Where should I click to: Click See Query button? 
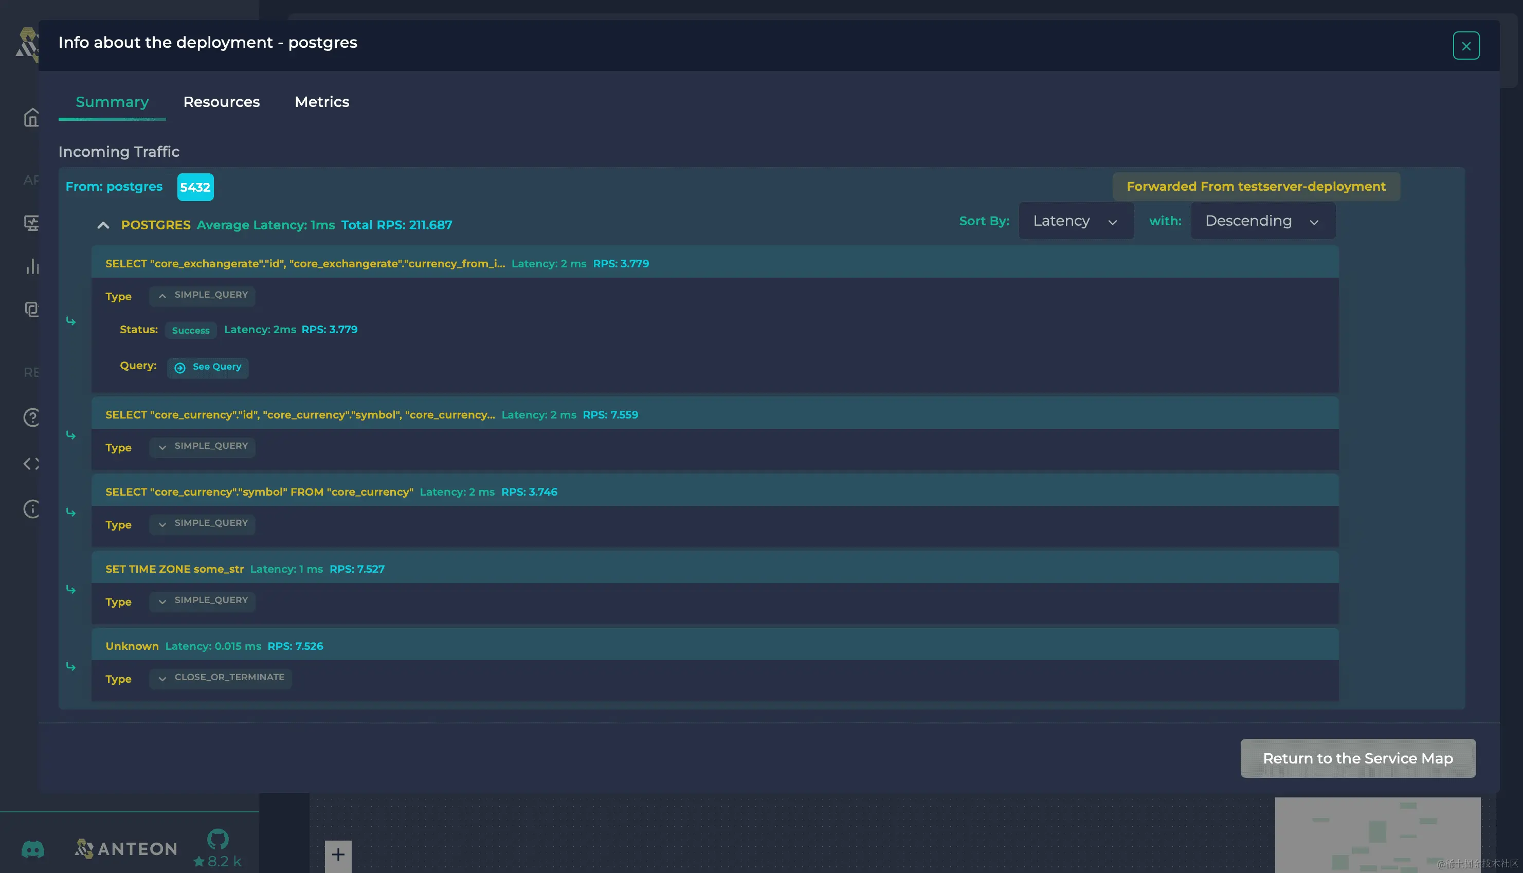[x=207, y=367]
